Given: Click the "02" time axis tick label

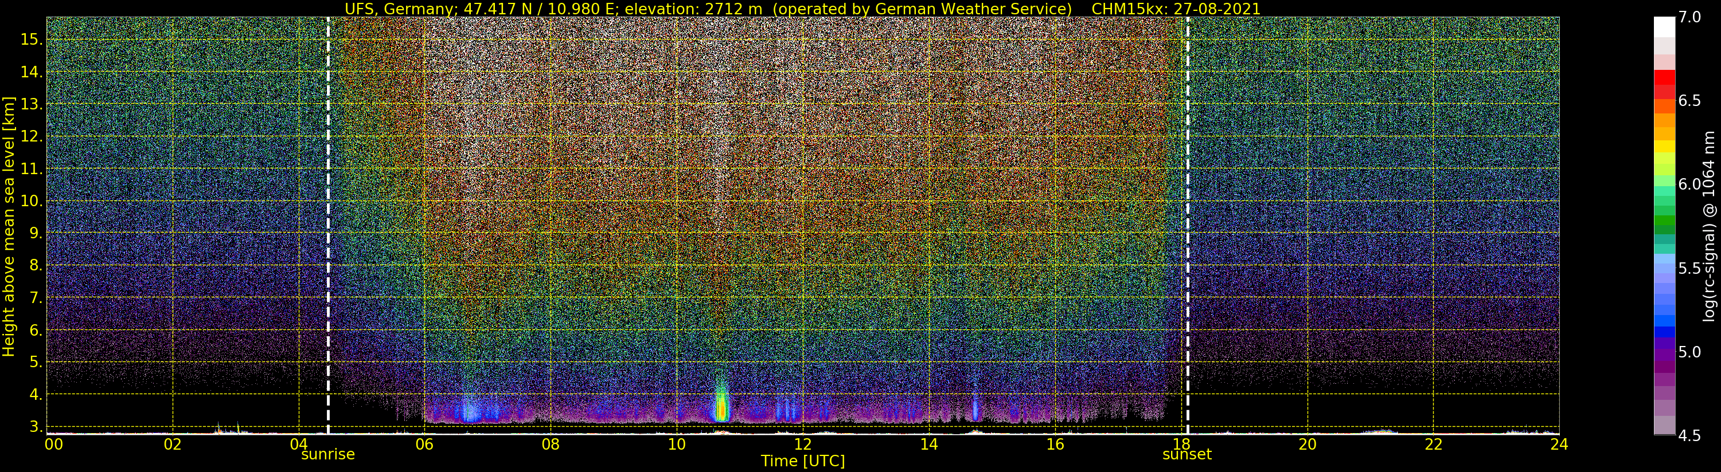Looking at the screenshot, I should point(173,445).
